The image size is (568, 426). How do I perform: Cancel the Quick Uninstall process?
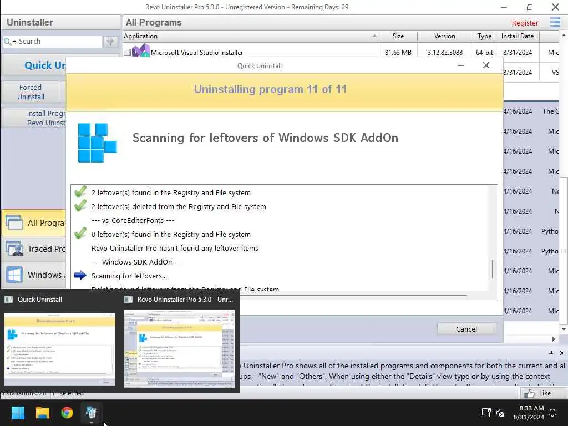tap(466, 329)
